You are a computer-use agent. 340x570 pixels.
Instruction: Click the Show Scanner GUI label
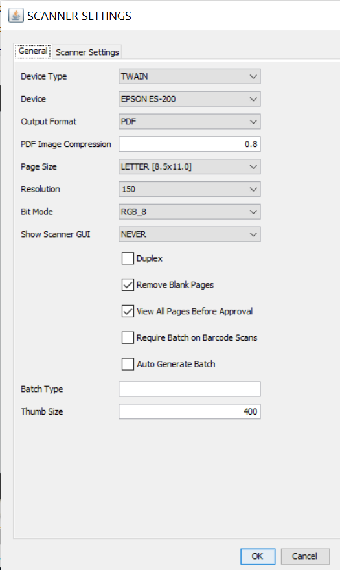pos(55,234)
